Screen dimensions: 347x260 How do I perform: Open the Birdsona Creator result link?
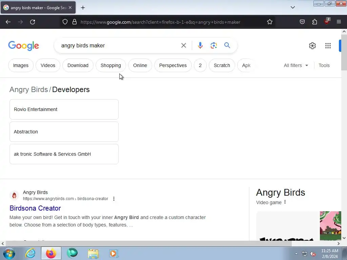click(35, 208)
